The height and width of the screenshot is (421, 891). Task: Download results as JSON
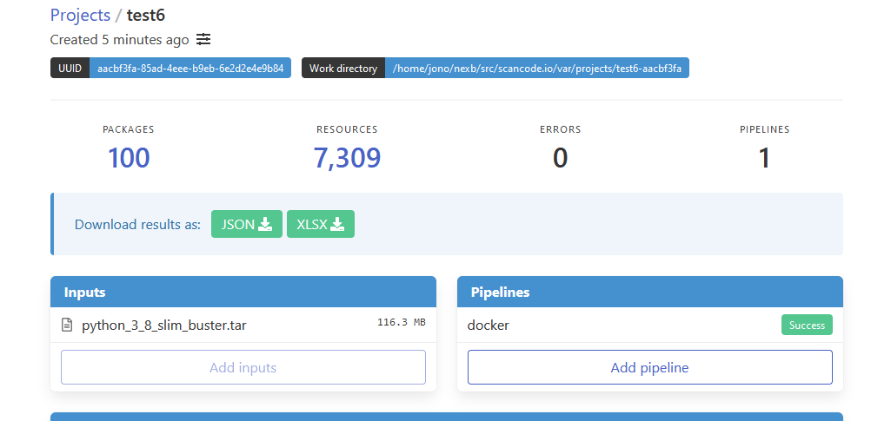[247, 224]
